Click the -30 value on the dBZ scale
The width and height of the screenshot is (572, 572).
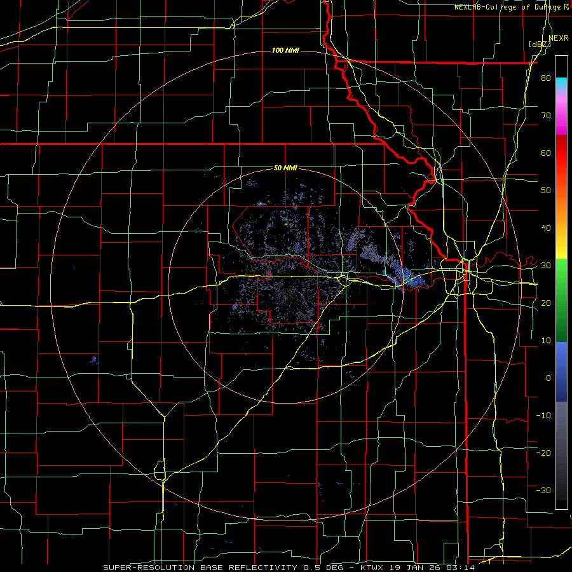pyautogui.click(x=543, y=491)
